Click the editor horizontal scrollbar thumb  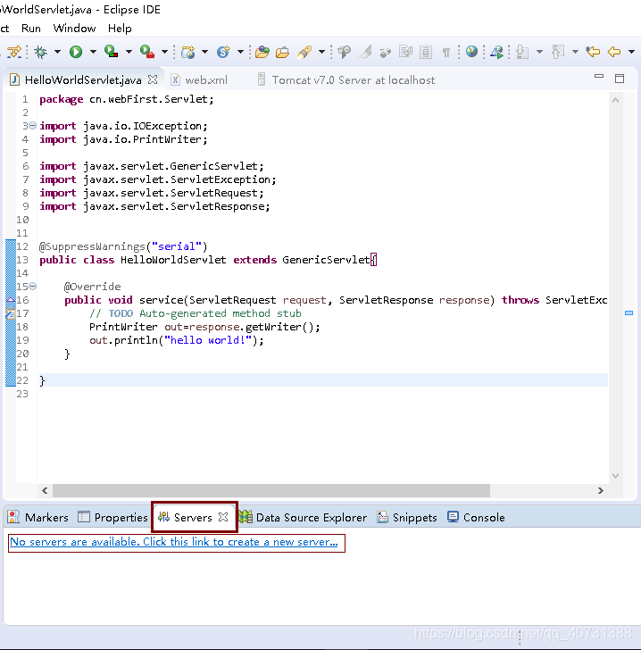[271, 490]
